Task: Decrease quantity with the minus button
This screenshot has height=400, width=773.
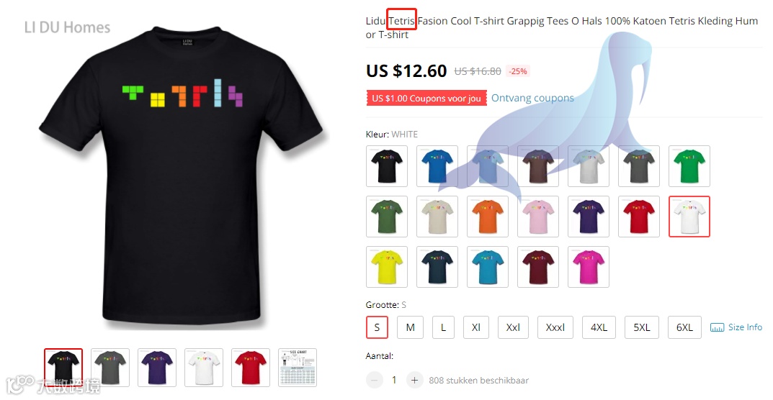Action: click(374, 380)
